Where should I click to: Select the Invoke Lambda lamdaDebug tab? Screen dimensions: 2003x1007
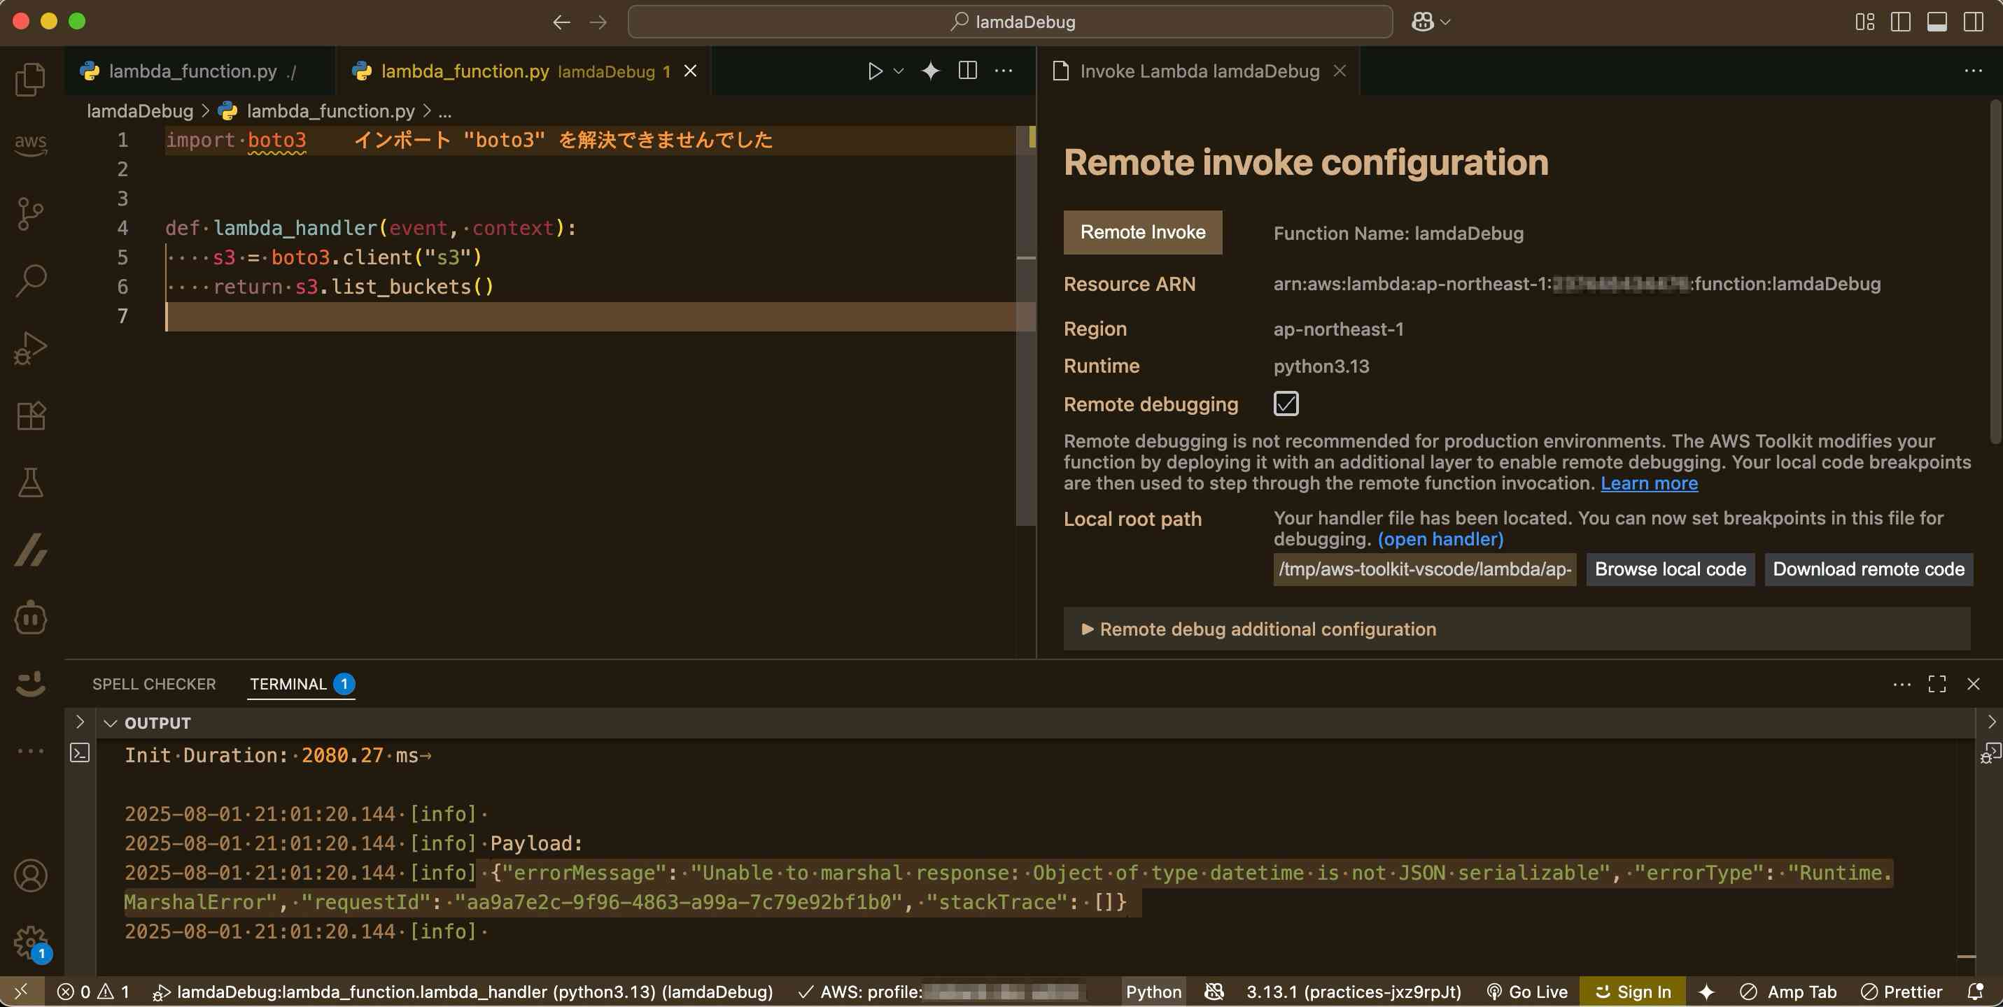(x=1198, y=71)
